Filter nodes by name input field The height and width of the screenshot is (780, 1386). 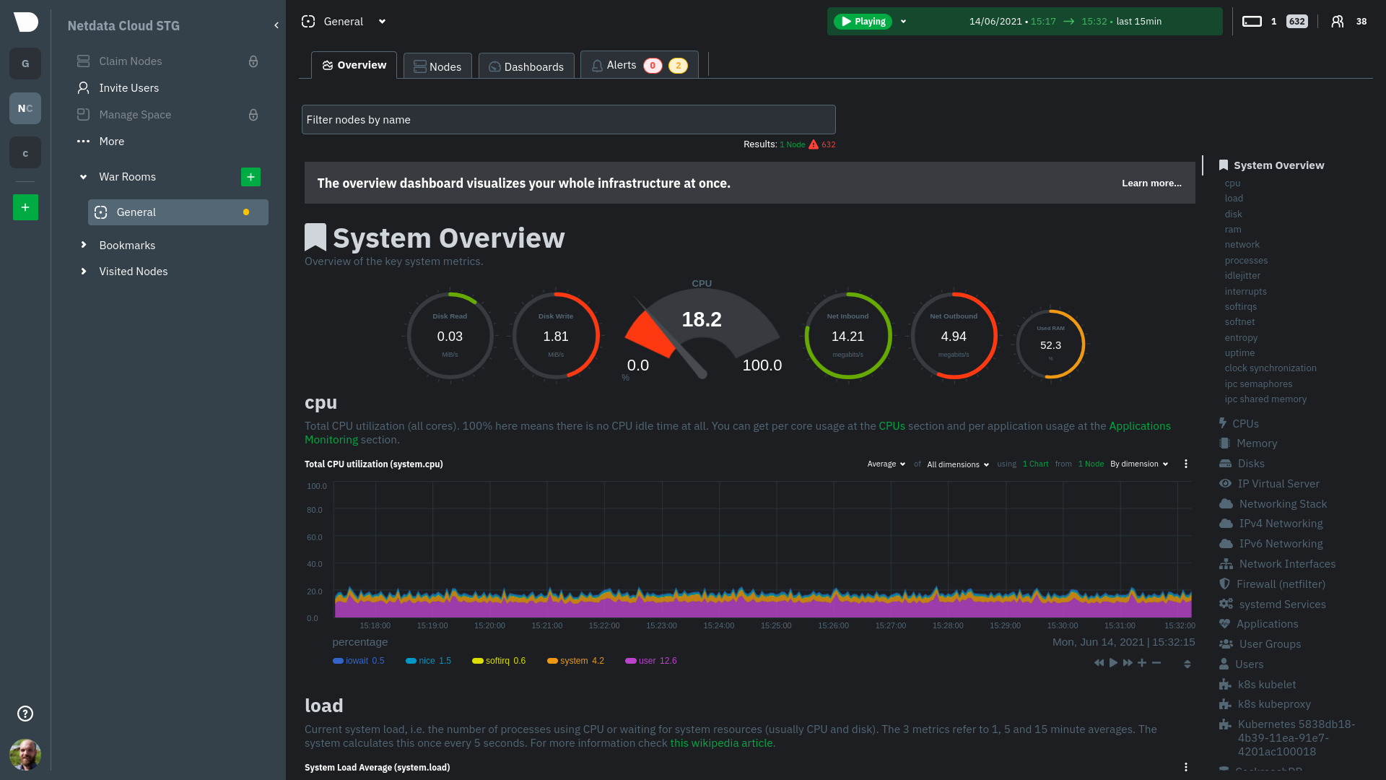(570, 119)
